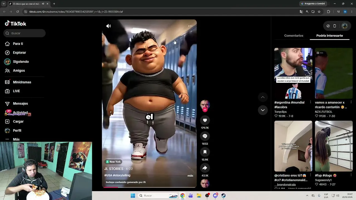Open options for the #argentina #mundial video
Image resolution: width=356 pixels, height=200 pixels.
coord(310,102)
